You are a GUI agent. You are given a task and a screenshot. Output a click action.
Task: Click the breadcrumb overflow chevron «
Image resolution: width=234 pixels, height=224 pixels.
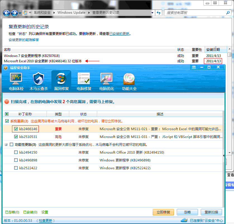(x=30, y=13)
